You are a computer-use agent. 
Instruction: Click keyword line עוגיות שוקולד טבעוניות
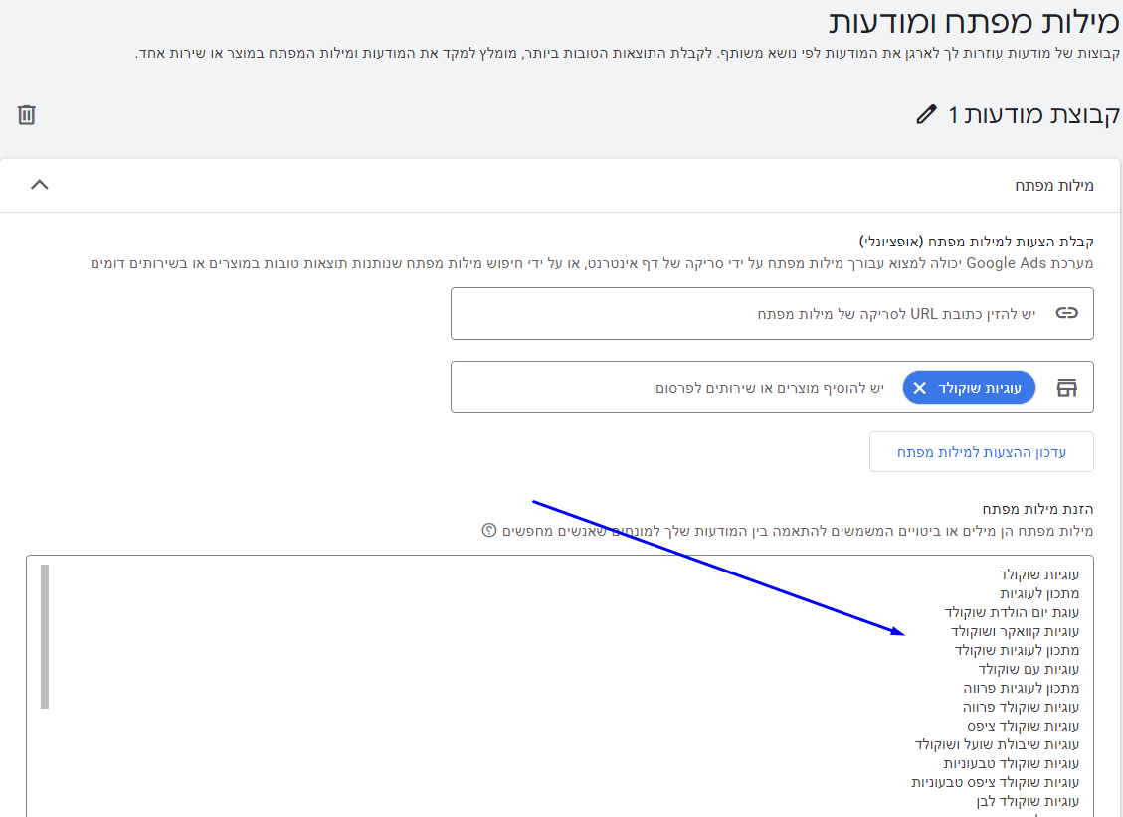click(1011, 764)
